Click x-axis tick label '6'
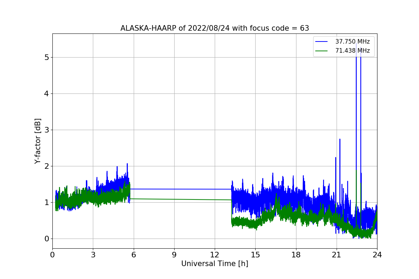419x279 pixels. [x=134, y=255]
